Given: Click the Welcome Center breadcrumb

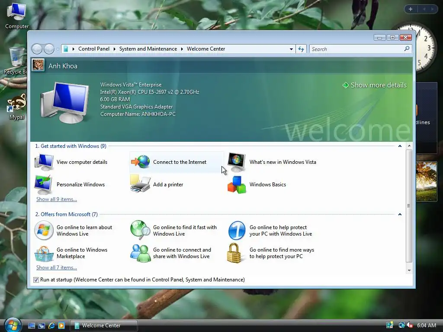Looking at the screenshot, I should pyautogui.click(x=206, y=49).
